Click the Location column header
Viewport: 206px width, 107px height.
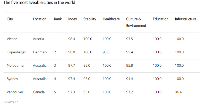tap(40, 19)
